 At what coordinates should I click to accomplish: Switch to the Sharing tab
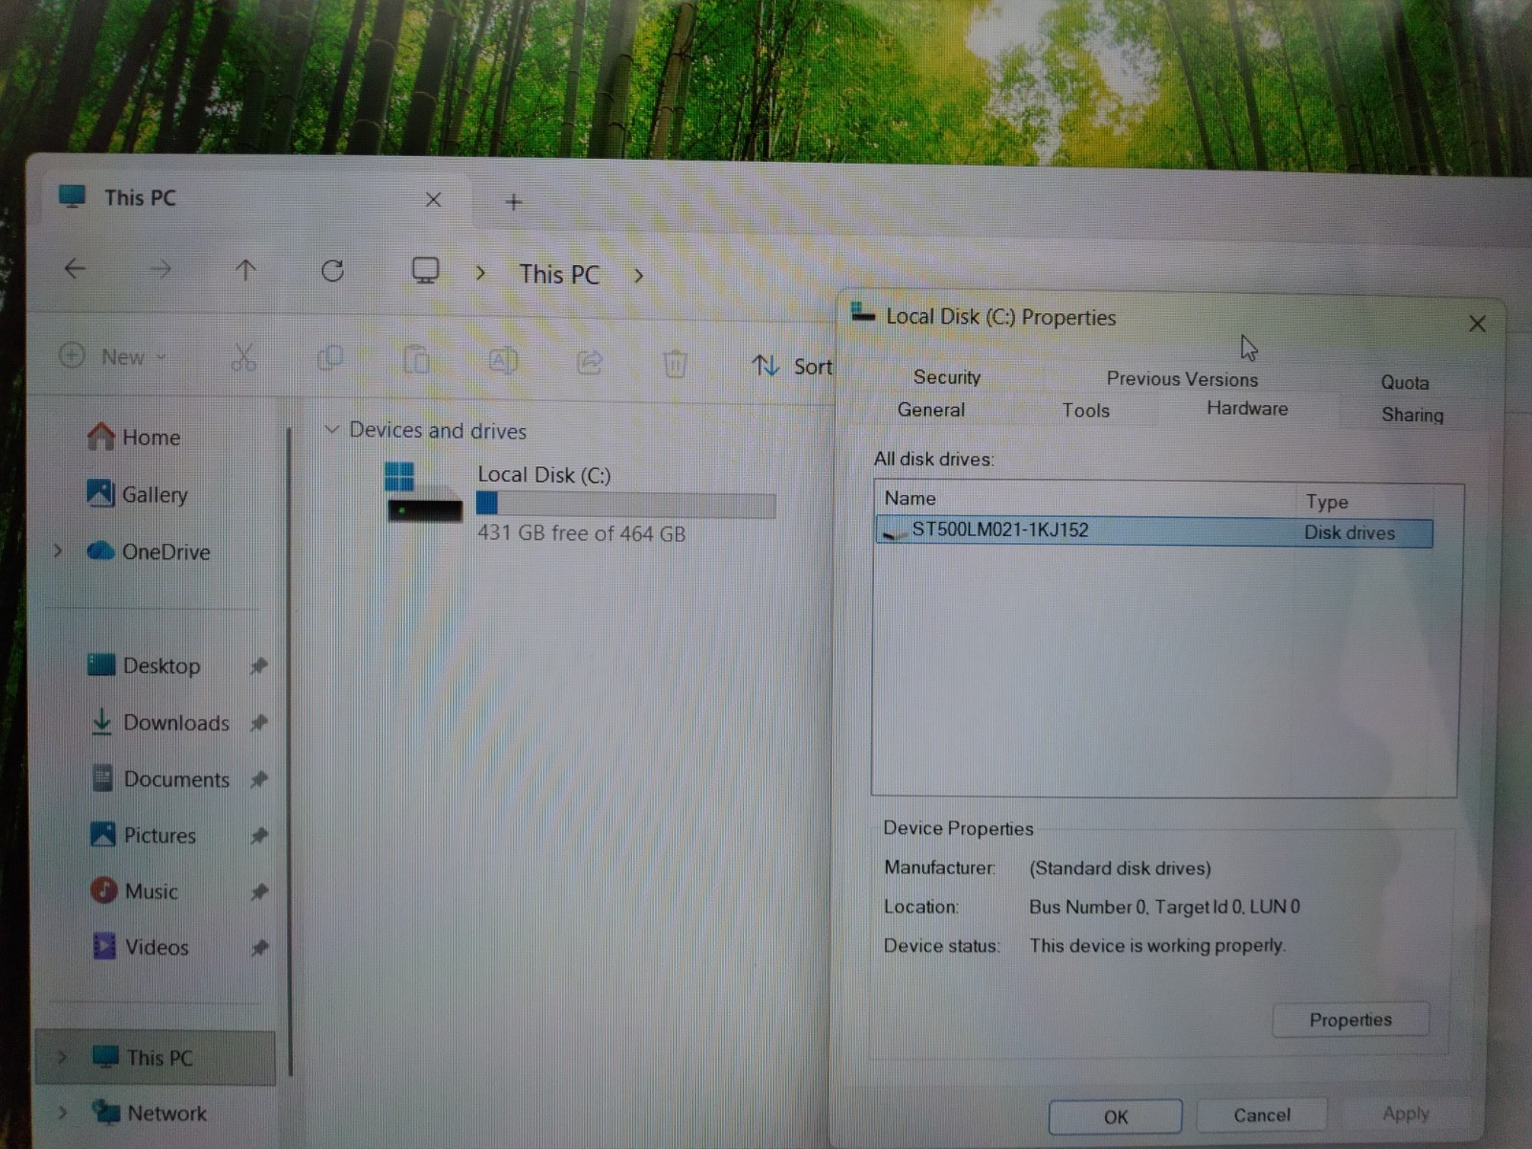click(x=1411, y=415)
